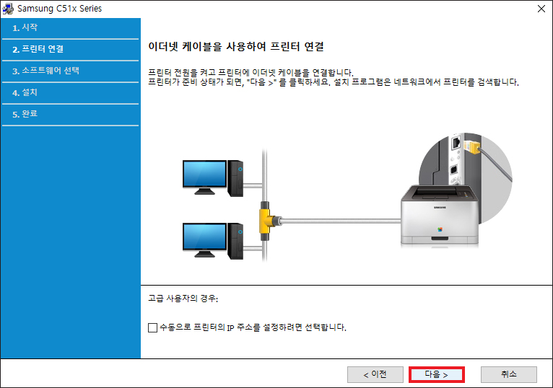This screenshot has width=553, height=388.
Task: Check the manual printer IP address checkbox
Action: 153,327
